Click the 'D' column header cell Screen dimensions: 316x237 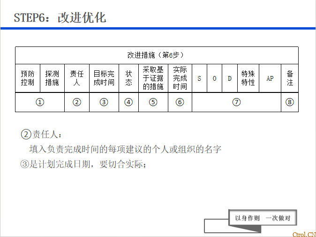pos(230,78)
